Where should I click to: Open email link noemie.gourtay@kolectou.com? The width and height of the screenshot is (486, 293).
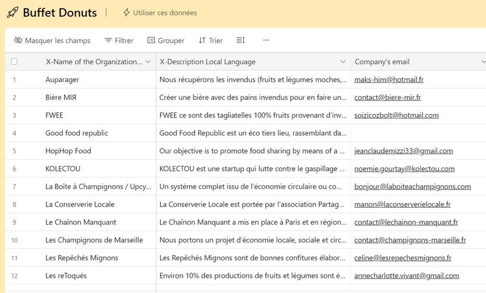(405, 169)
